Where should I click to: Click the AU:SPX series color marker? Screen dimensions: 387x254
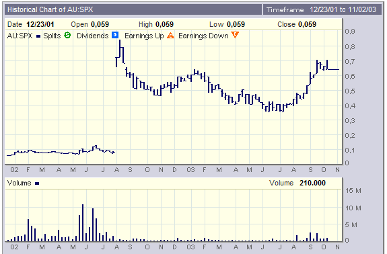[38, 36]
